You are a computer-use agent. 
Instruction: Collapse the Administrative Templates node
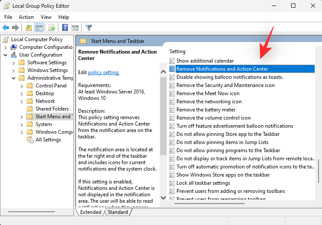14,78
